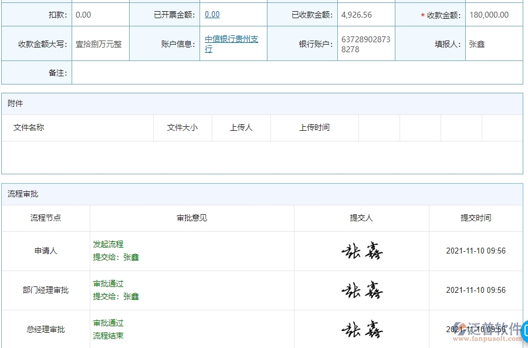Click the 文件大小 column header

tap(182, 127)
